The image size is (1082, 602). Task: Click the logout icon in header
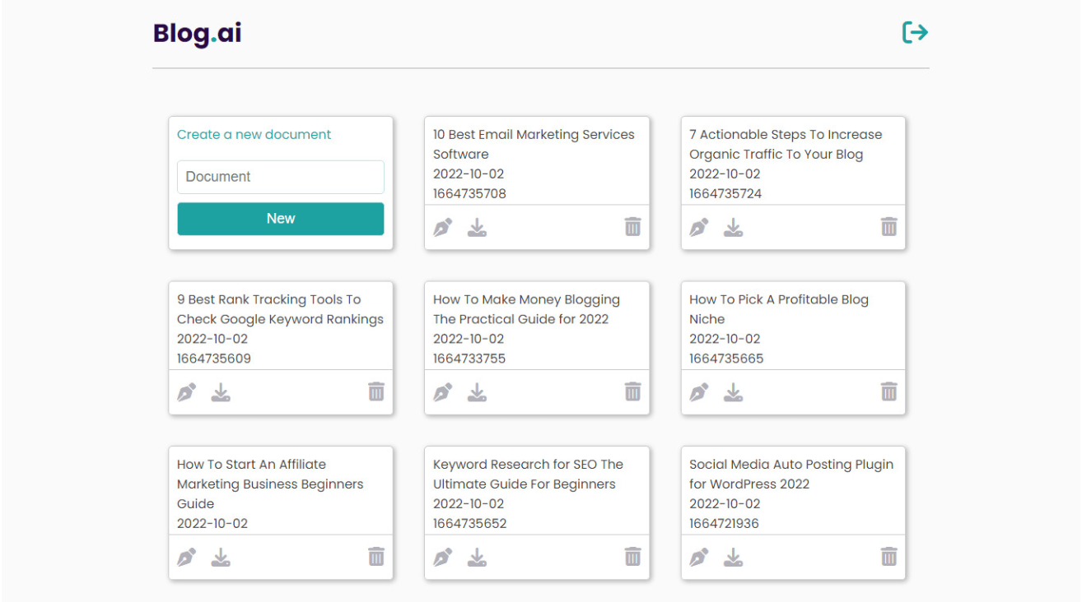tap(915, 33)
